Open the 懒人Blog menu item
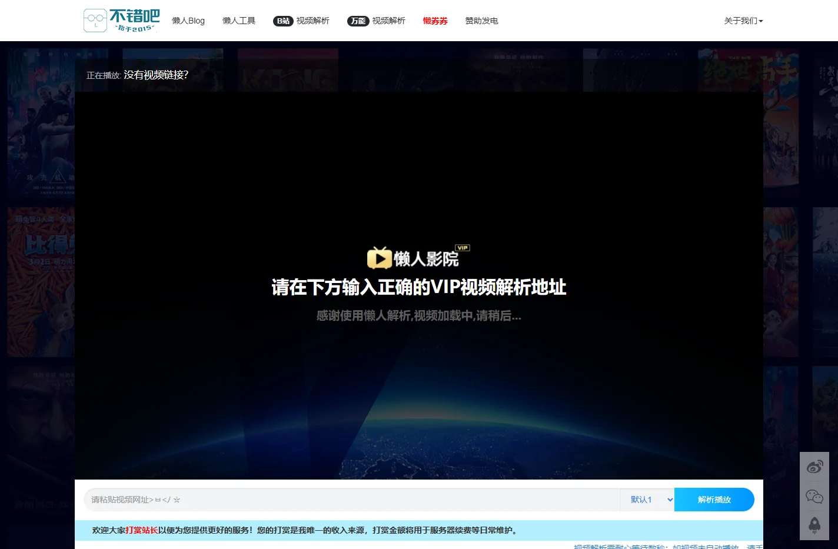This screenshot has width=838, height=549. (x=188, y=21)
